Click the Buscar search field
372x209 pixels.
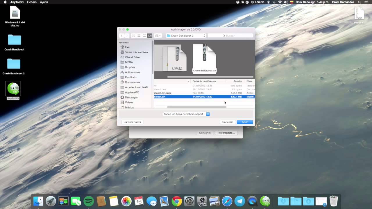tap(230, 36)
